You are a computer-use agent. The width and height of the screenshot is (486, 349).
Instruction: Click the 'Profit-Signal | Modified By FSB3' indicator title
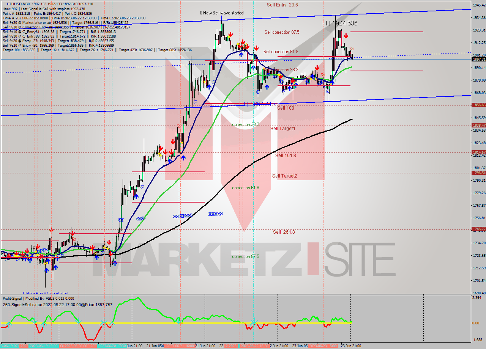[x=38, y=299]
